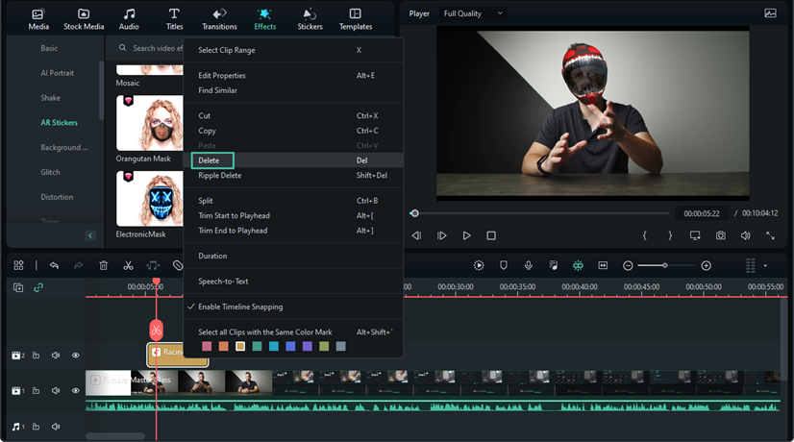Pick the purple color mark swatch
The image size is (794, 442).
click(x=308, y=346)
